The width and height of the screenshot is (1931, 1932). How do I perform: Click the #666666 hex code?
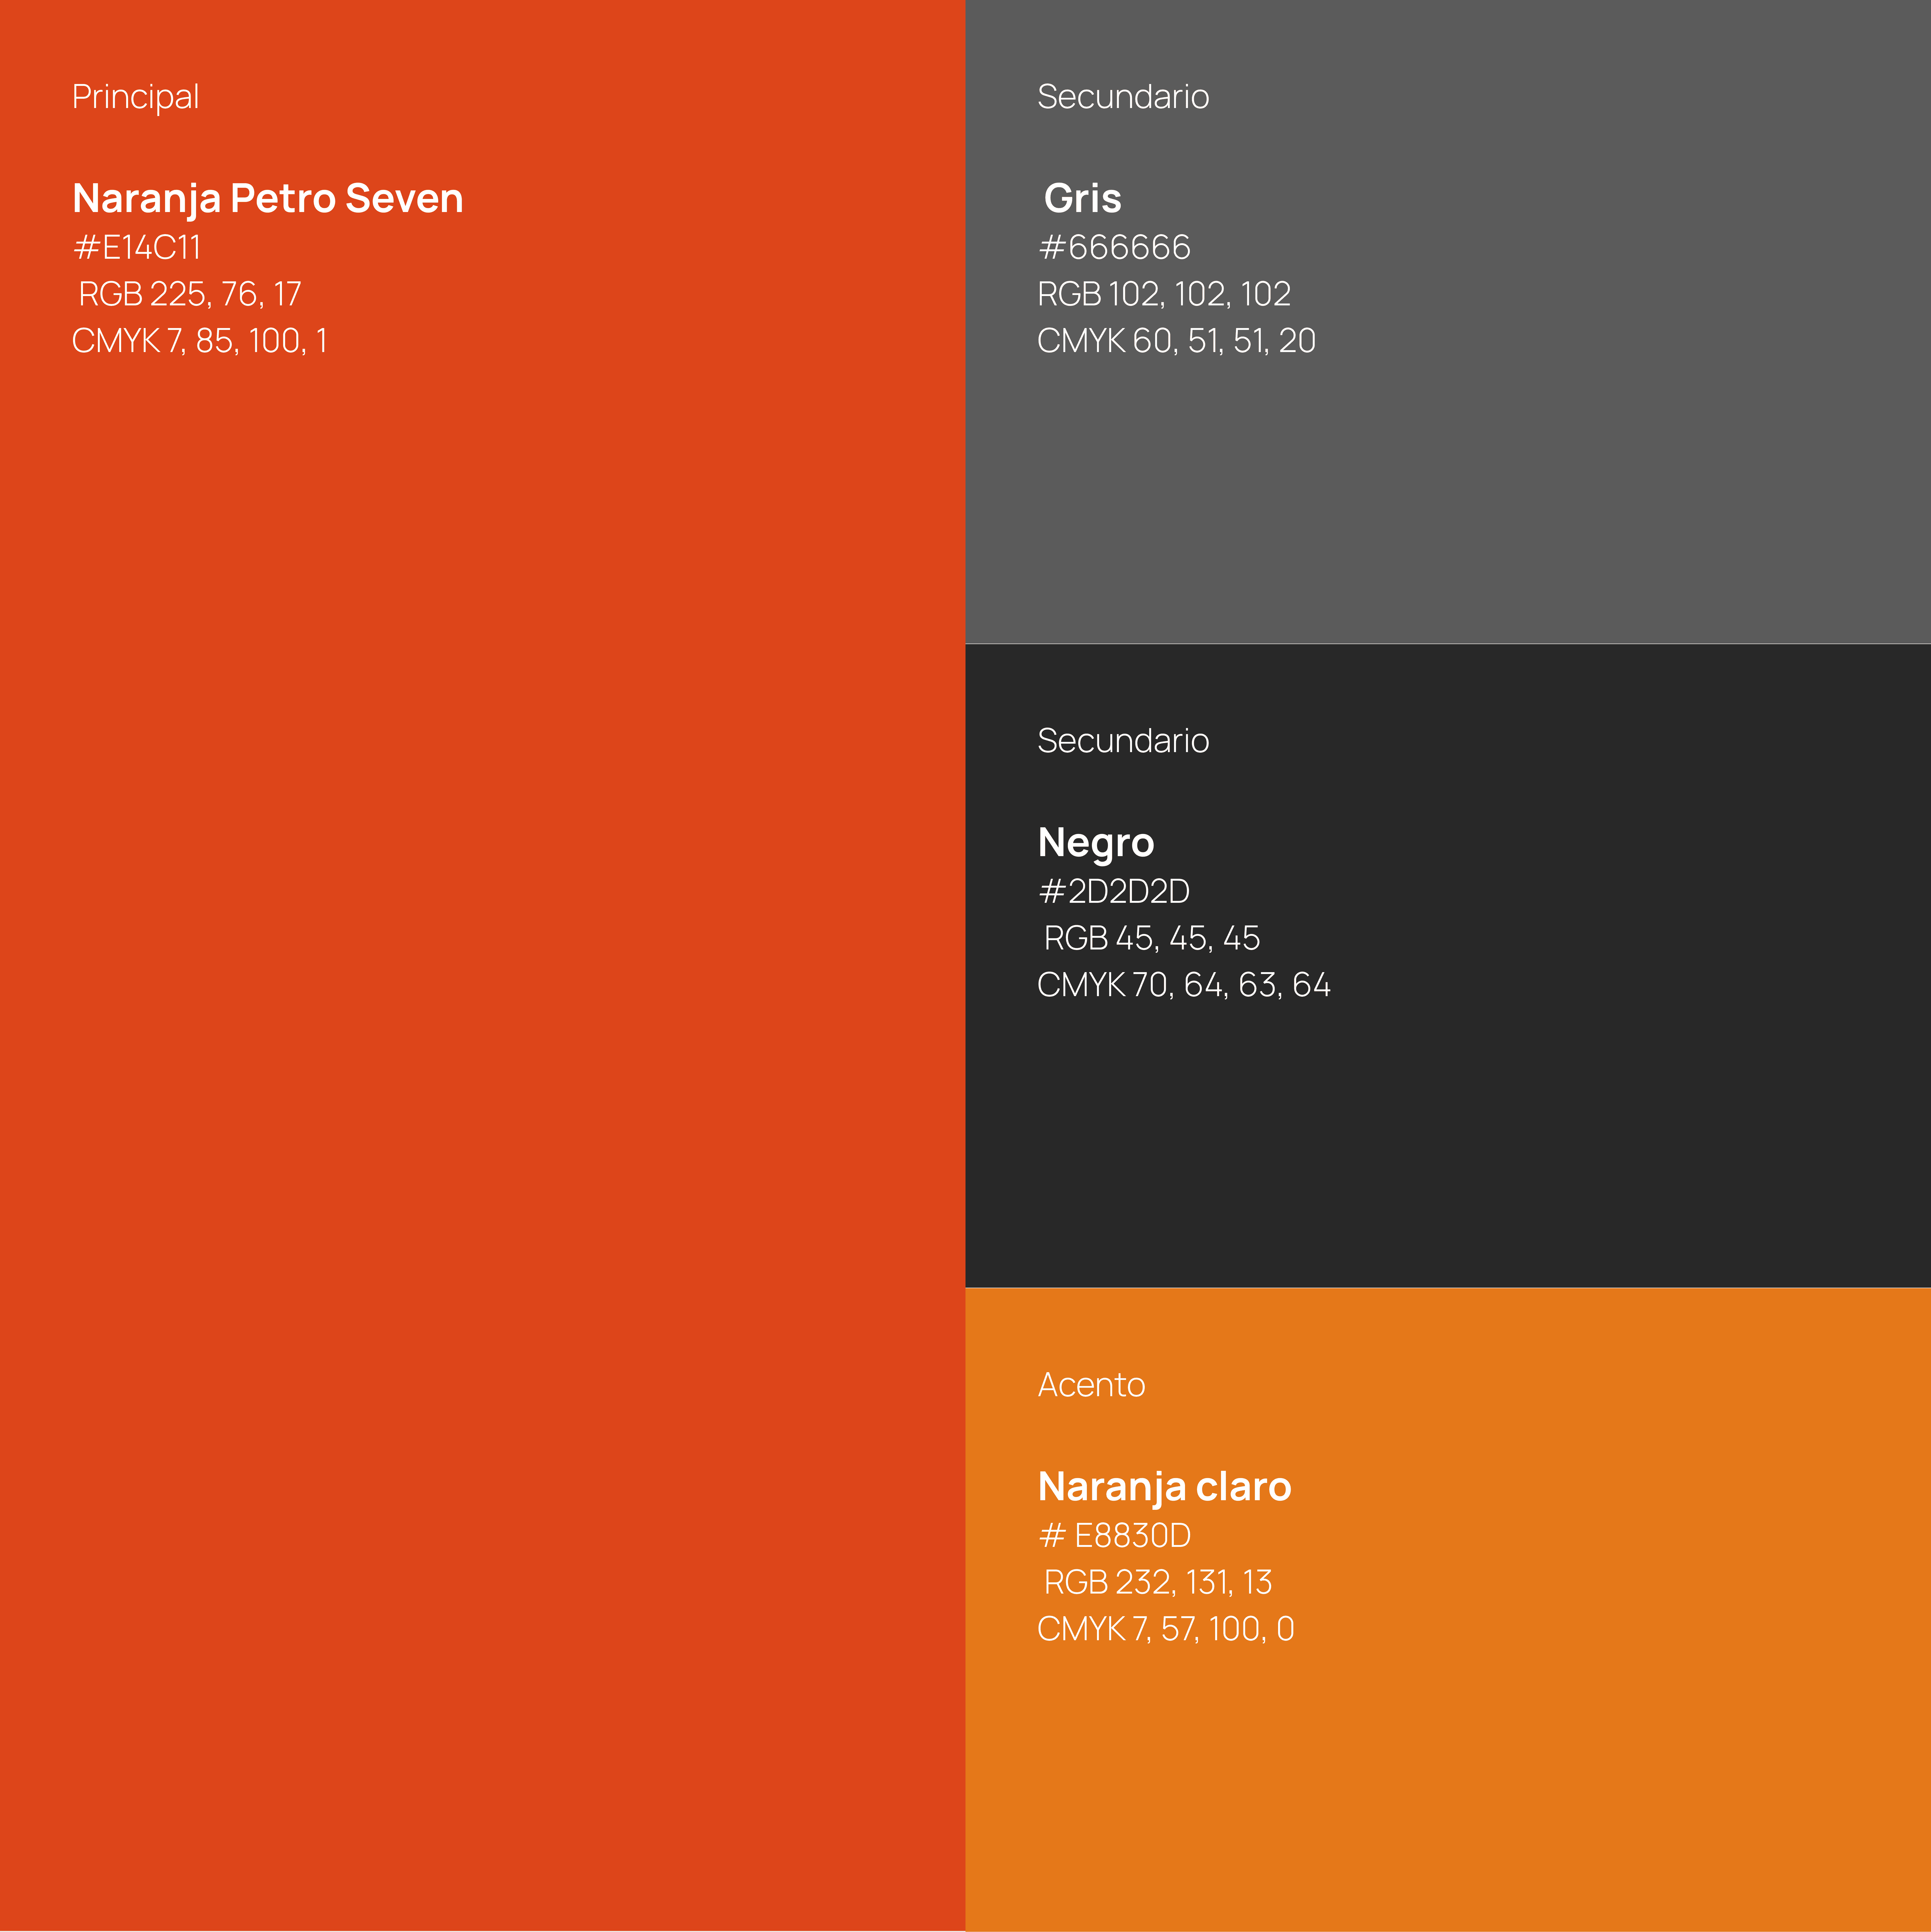point(1114,247)
